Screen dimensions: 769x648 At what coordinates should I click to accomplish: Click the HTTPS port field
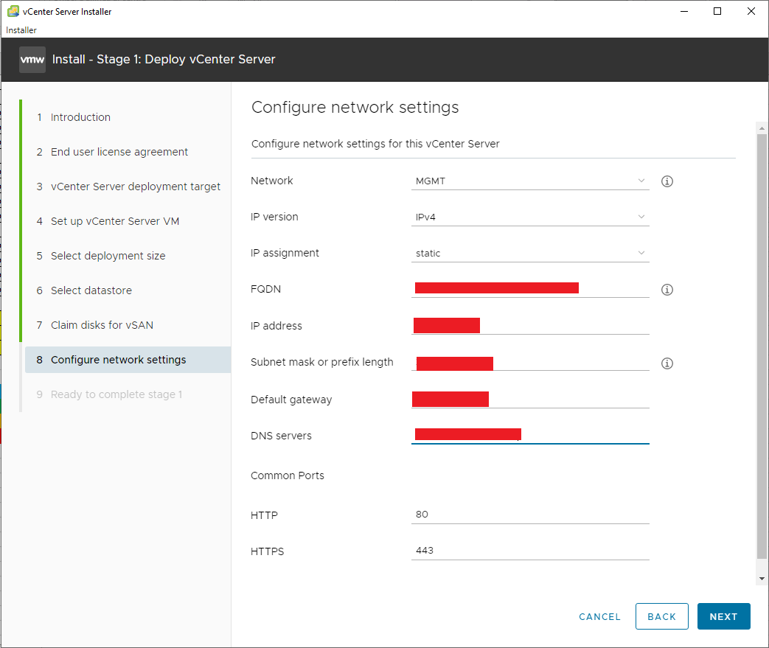pos(530,551)
